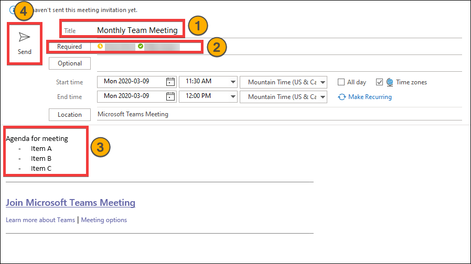471x264 pixels.
Task: Open the Meeting options link
Action: point(104,220)
